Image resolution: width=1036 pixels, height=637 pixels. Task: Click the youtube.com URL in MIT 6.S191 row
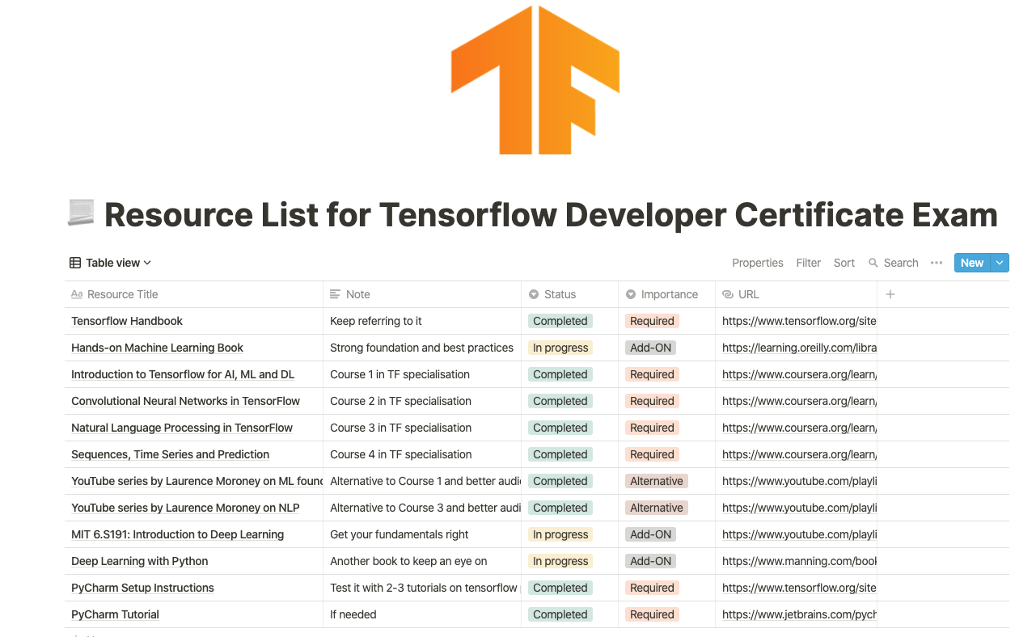click(x=799, y=534)
